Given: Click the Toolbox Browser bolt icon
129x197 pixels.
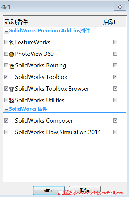Looking at the screenshot, I should 11,89.
